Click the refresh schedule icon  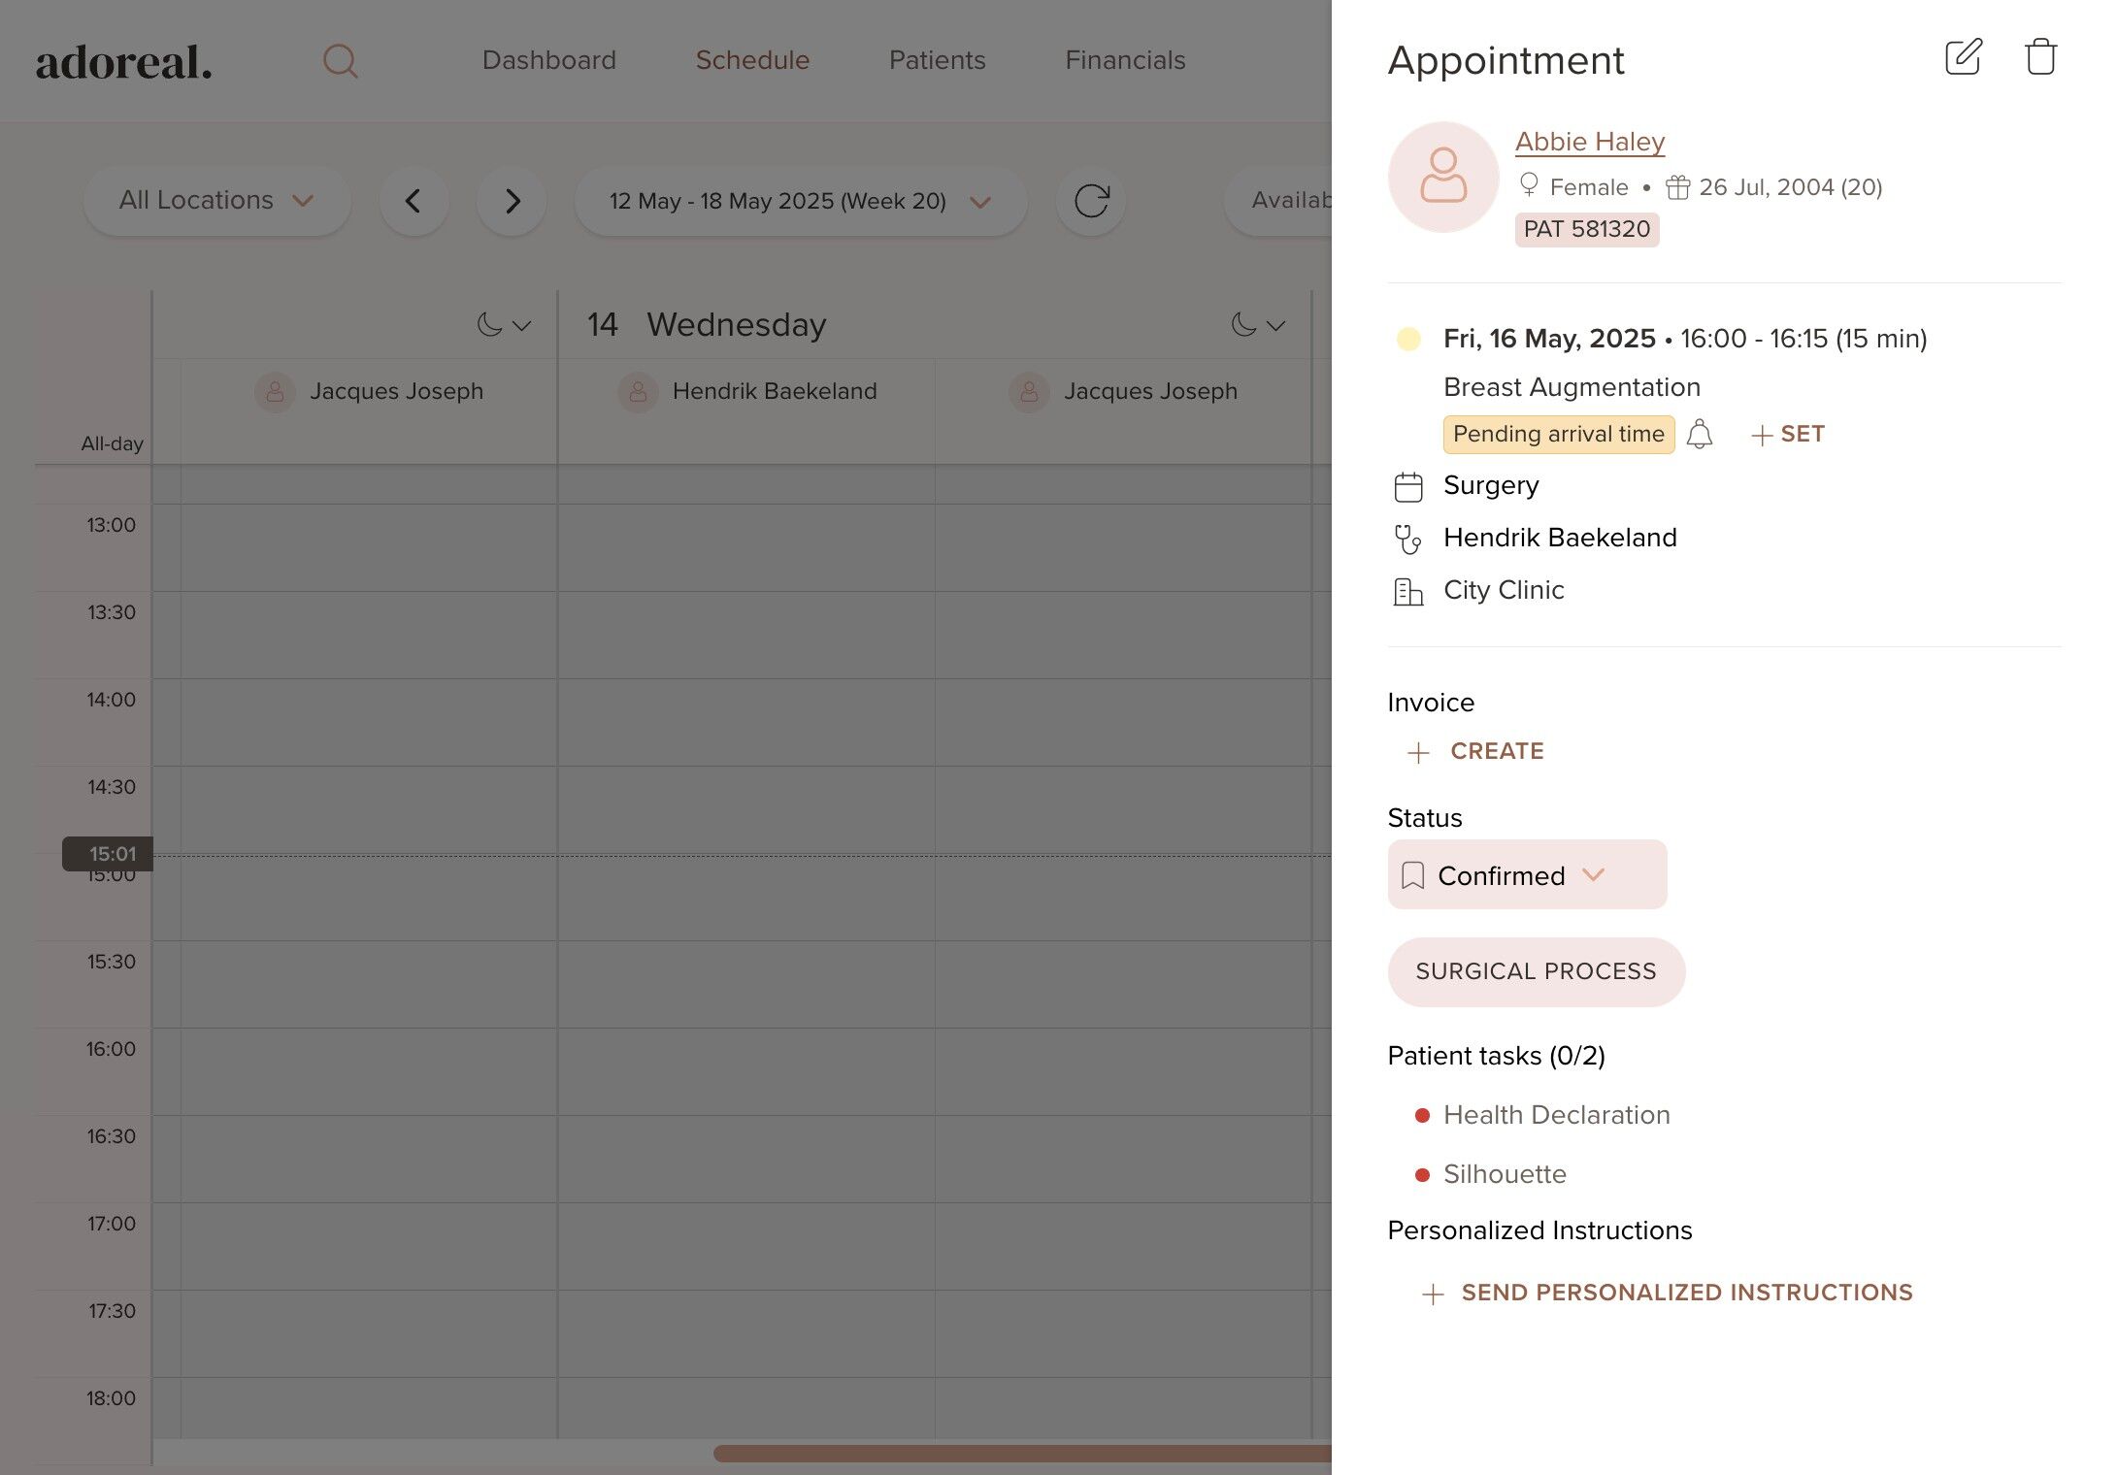(1091, 201)
